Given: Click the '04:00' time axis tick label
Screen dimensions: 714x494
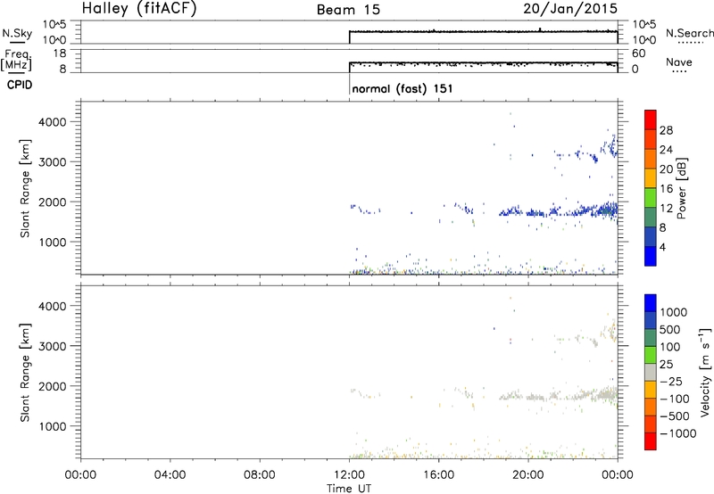Looking at the screenshot, I should 170,475.
